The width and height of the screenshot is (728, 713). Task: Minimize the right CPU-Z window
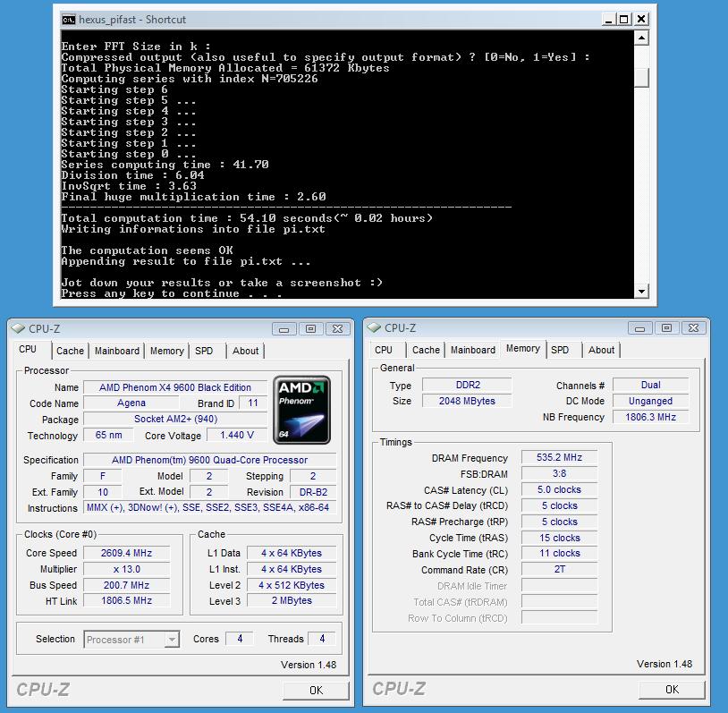tap(639, 328)
